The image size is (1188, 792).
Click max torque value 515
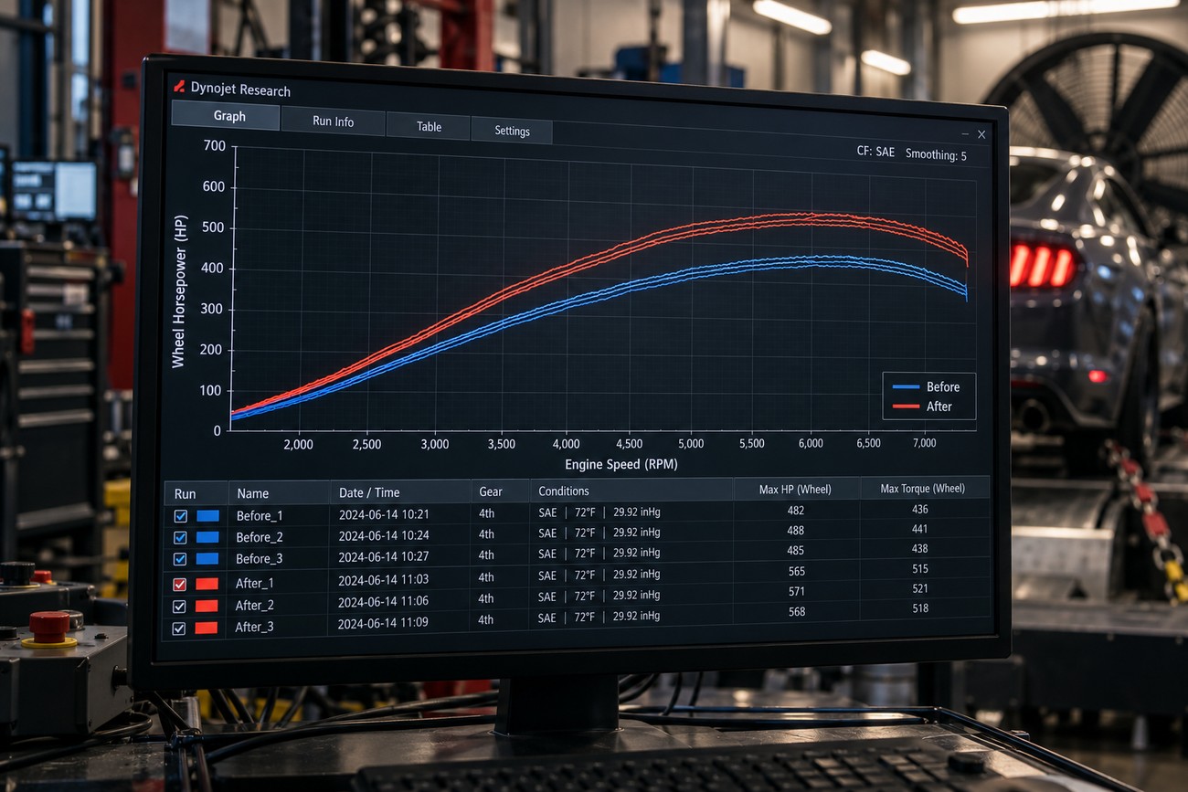[x=920, y=569]
